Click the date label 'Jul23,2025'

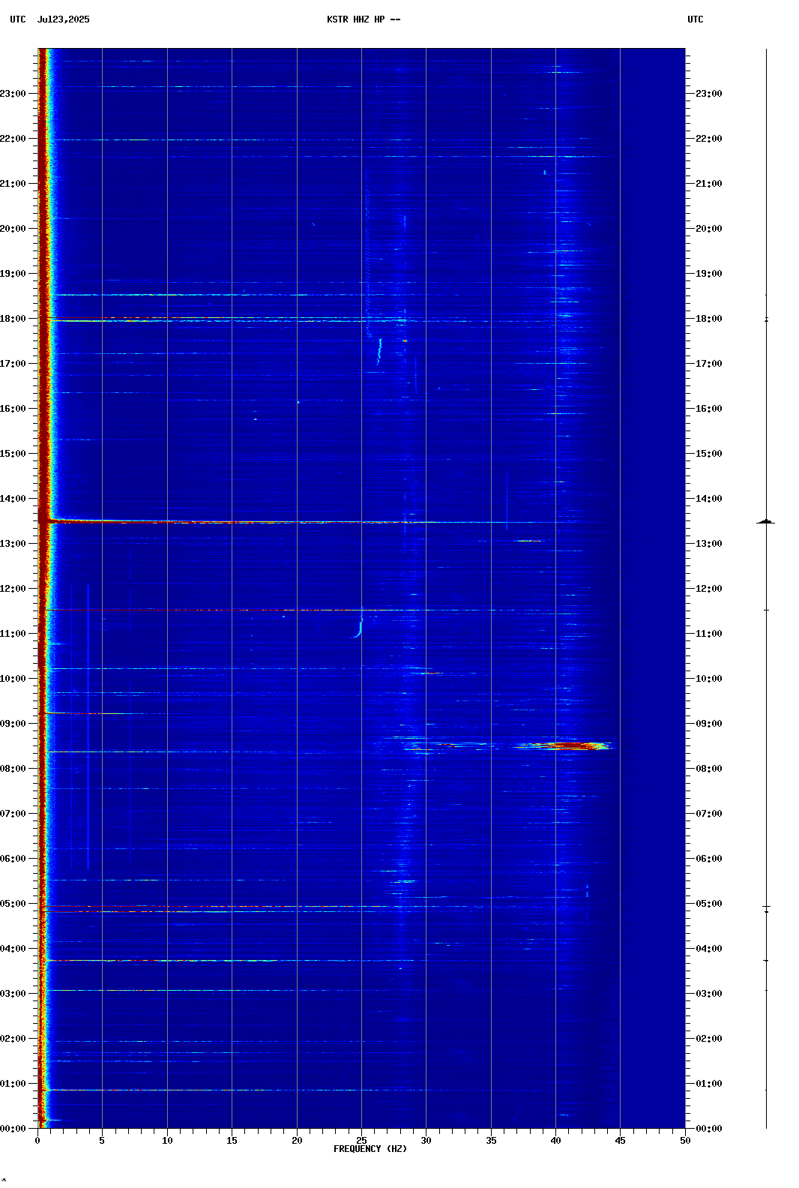tap(63, 19)
